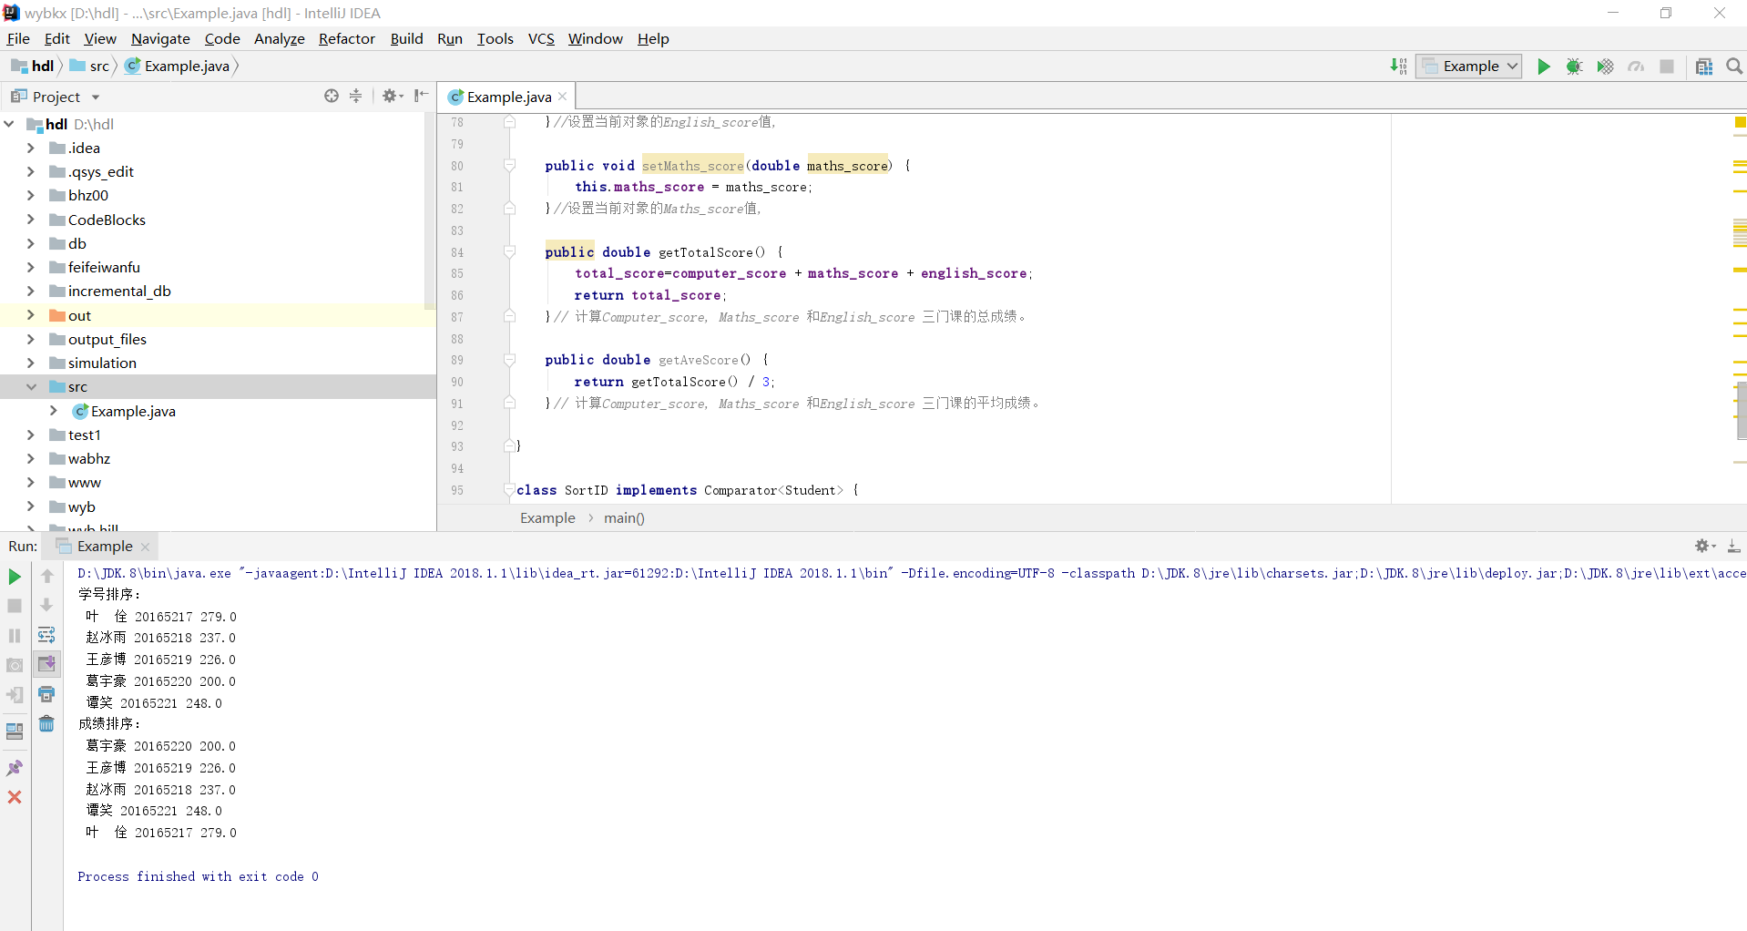Select the Example.java editor tab
This screenshot has width=1747, height=931.
[x=508, y=97]
